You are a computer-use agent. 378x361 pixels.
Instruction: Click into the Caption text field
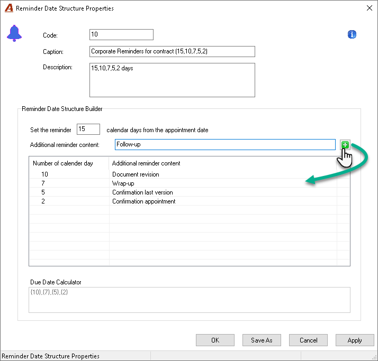[x=172, y=51]
